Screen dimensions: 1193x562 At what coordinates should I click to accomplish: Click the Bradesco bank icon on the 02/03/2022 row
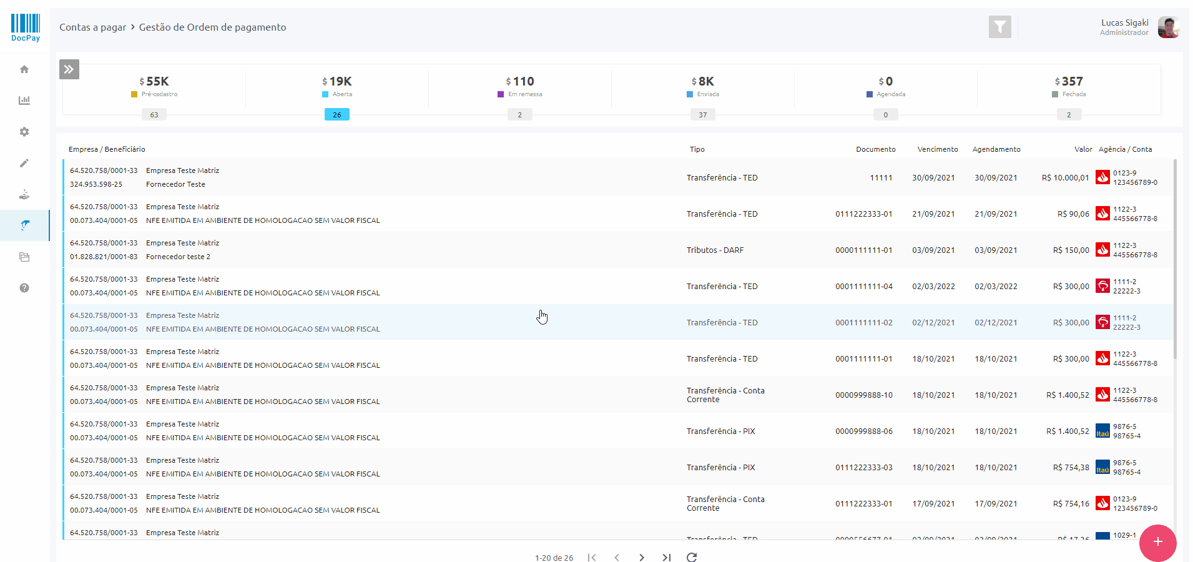1102,286
